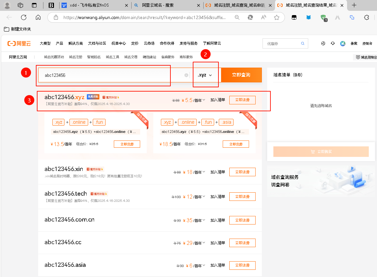This screenshot has height=277, width=377.
Task: Open the green shield extension icon
Action: pyautogui.click(x=323, y=17)
